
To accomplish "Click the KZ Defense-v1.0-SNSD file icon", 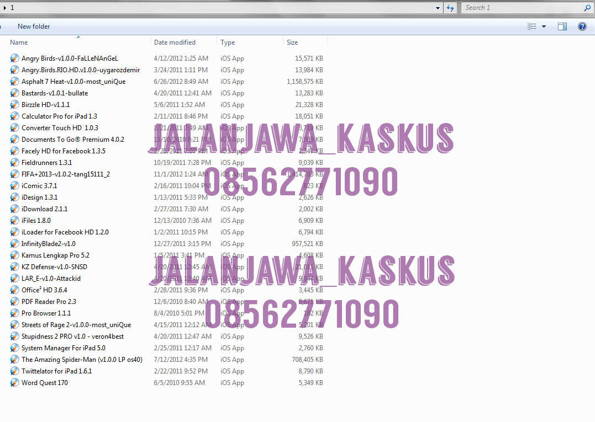I will [x=14, y=267].
